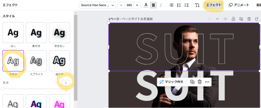Edit the font size field showing 385
The height and width of the screenshot is (108, 261).
tap(129, 5)
